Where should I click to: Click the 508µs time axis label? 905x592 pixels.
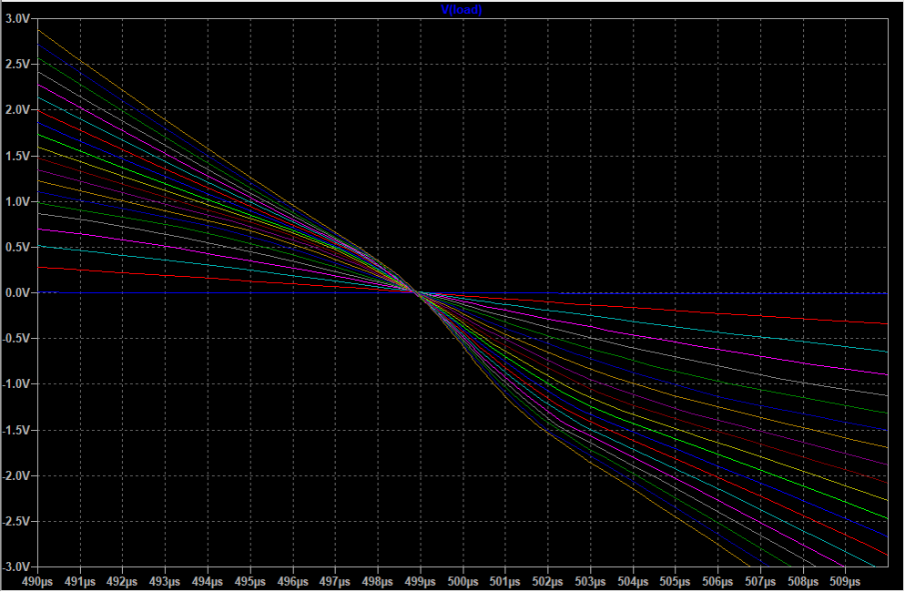(x=803, y=582)
